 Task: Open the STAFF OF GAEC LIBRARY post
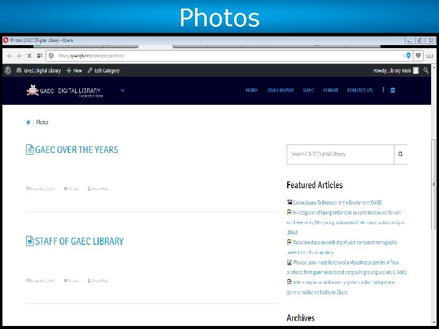(79, 241)
